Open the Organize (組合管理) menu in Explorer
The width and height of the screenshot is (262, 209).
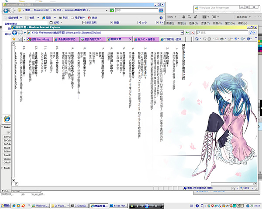pos(14,18)
